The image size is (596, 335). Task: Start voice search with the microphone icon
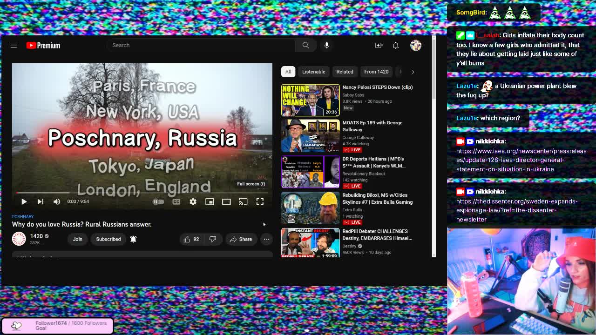point(326,45)
